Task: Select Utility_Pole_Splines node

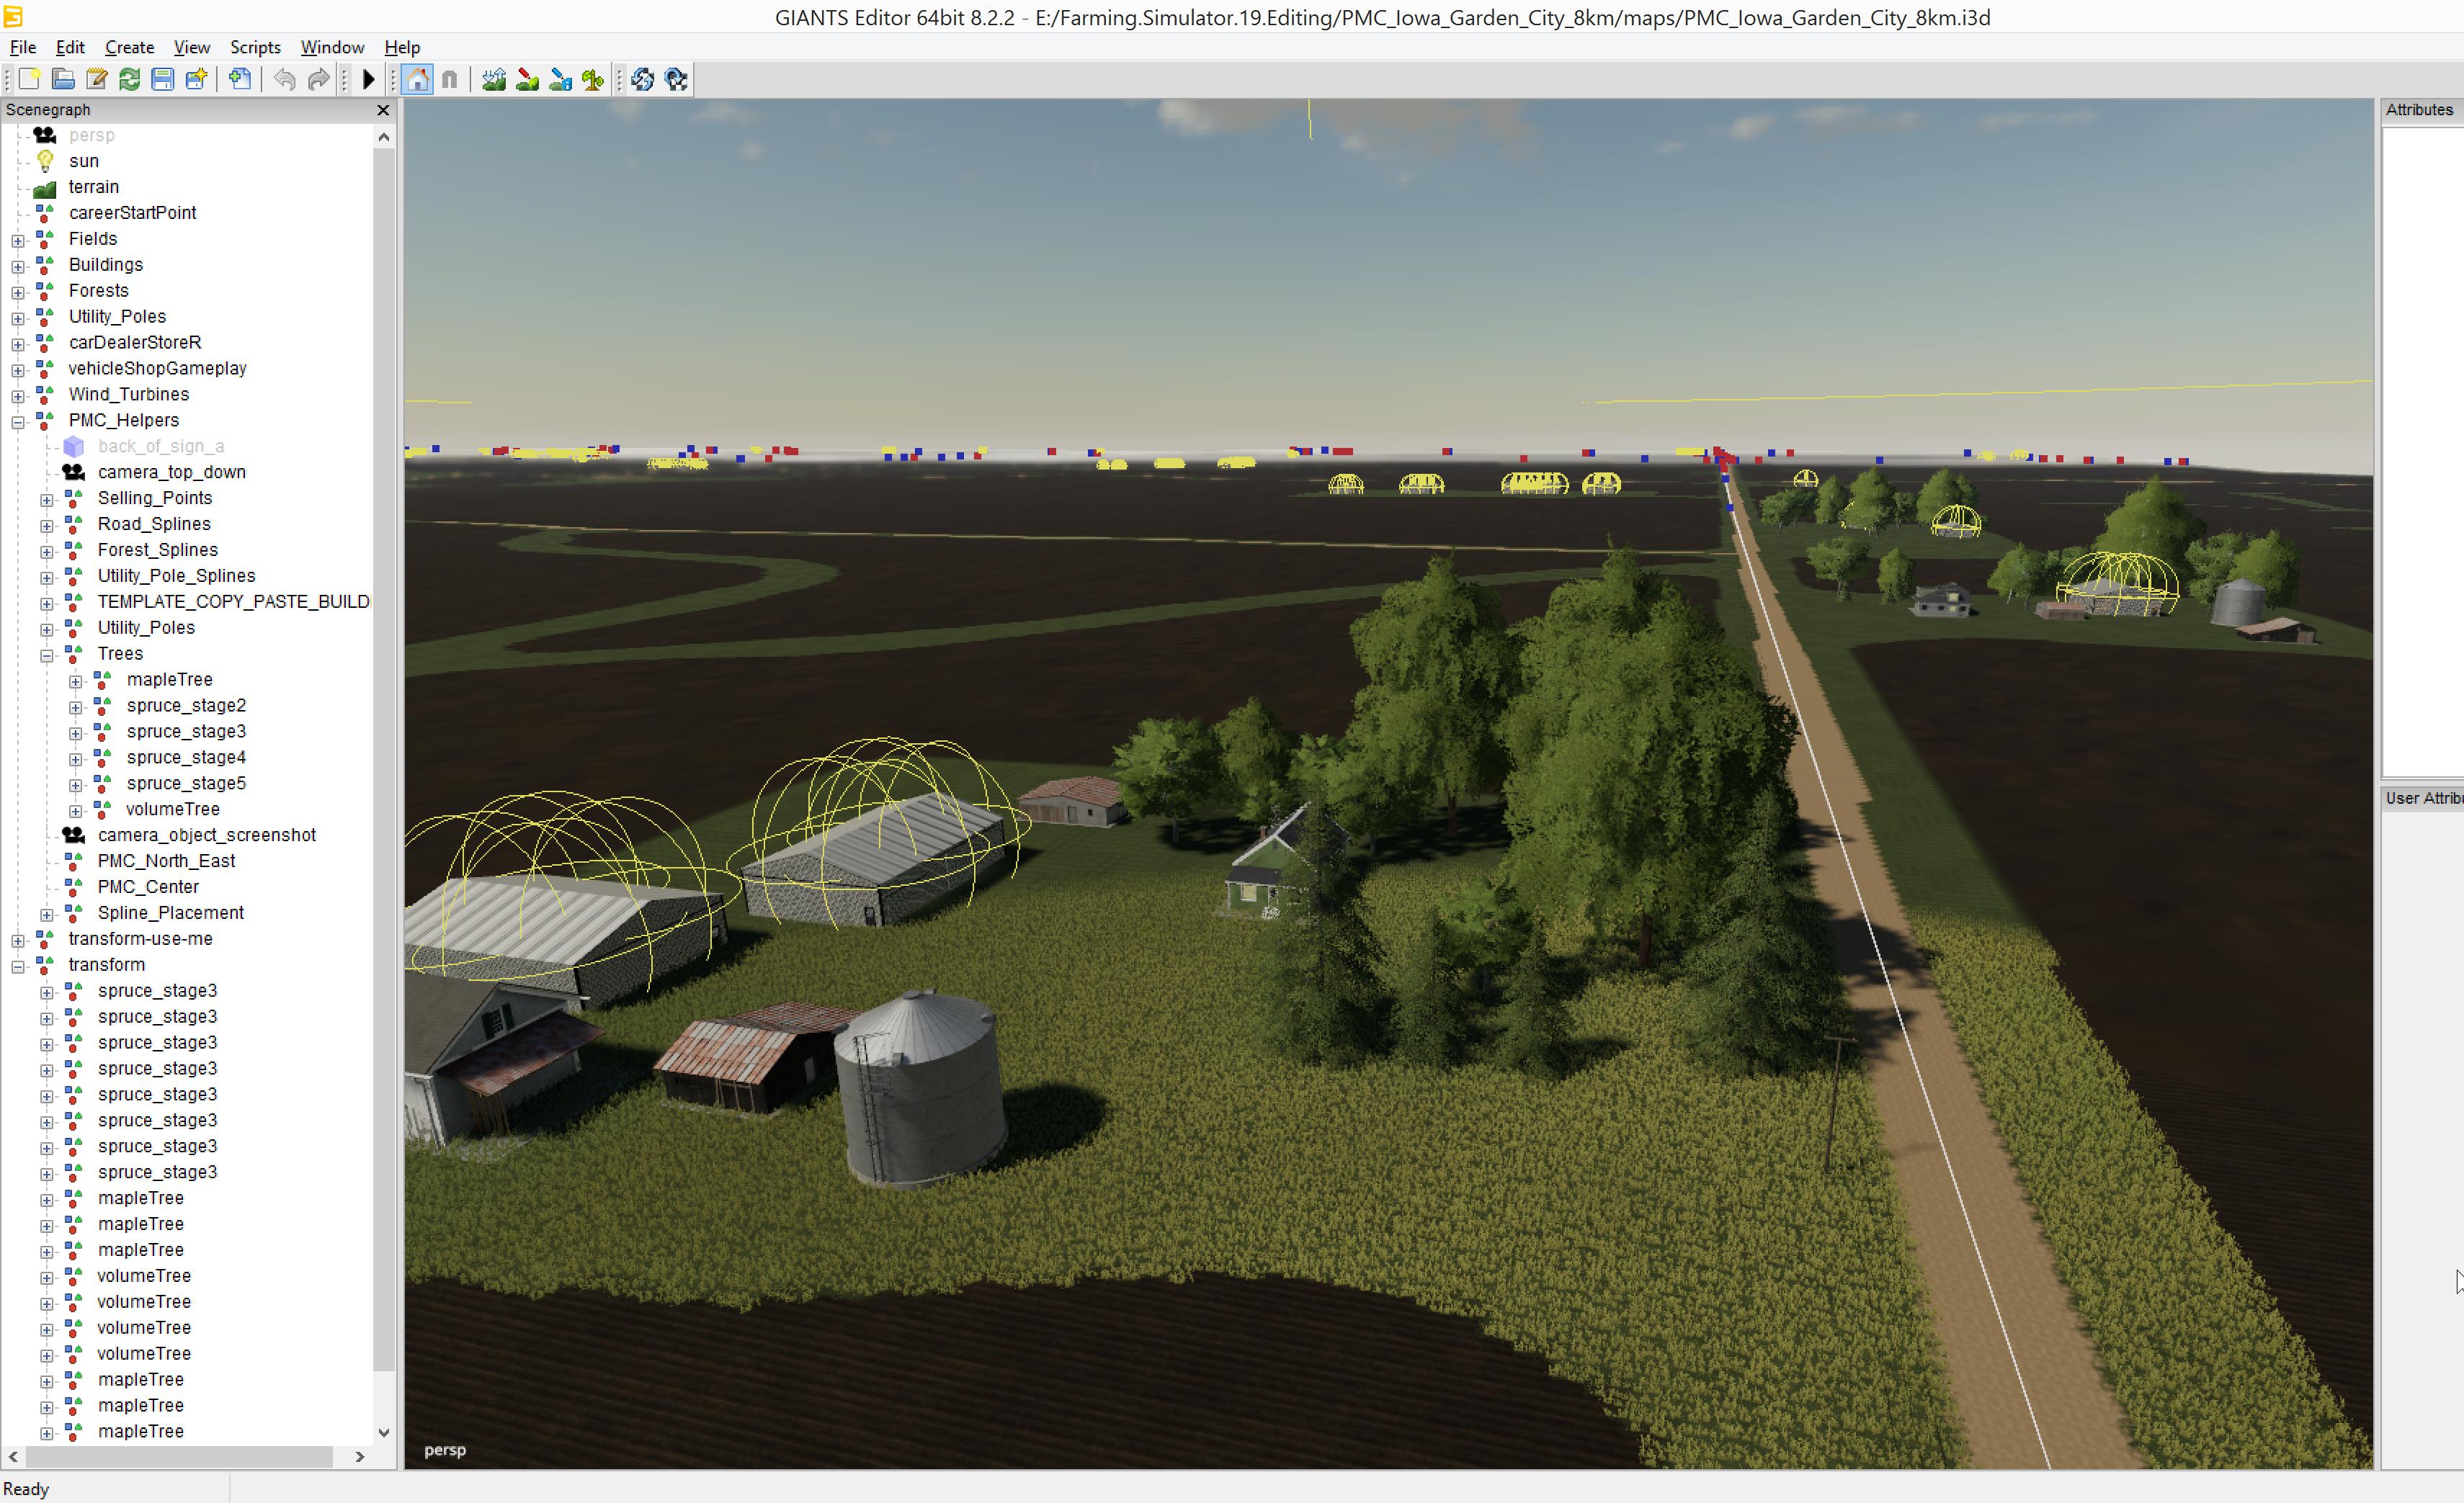Action: click(x=177, y=575)
